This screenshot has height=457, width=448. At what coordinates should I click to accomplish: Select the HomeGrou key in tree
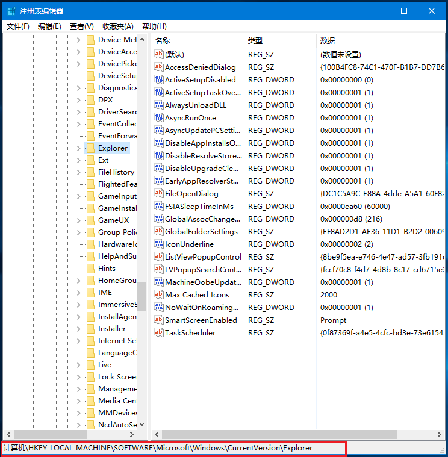coord(117,281)
